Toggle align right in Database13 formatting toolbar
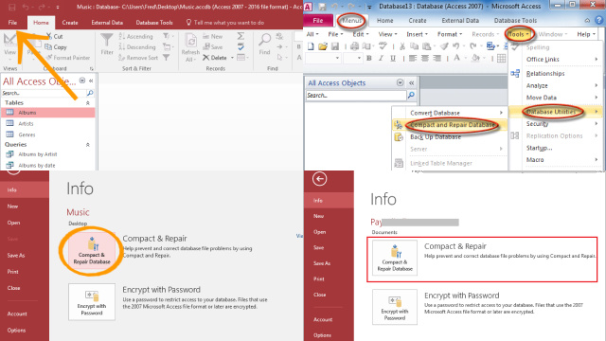Viewport: 606px width, 341px height. (437, 59)
